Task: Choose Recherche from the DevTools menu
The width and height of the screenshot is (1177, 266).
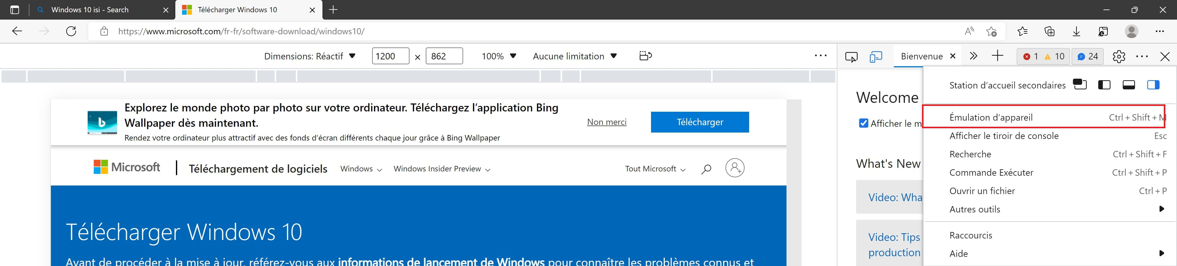Action: [1050, 154]
